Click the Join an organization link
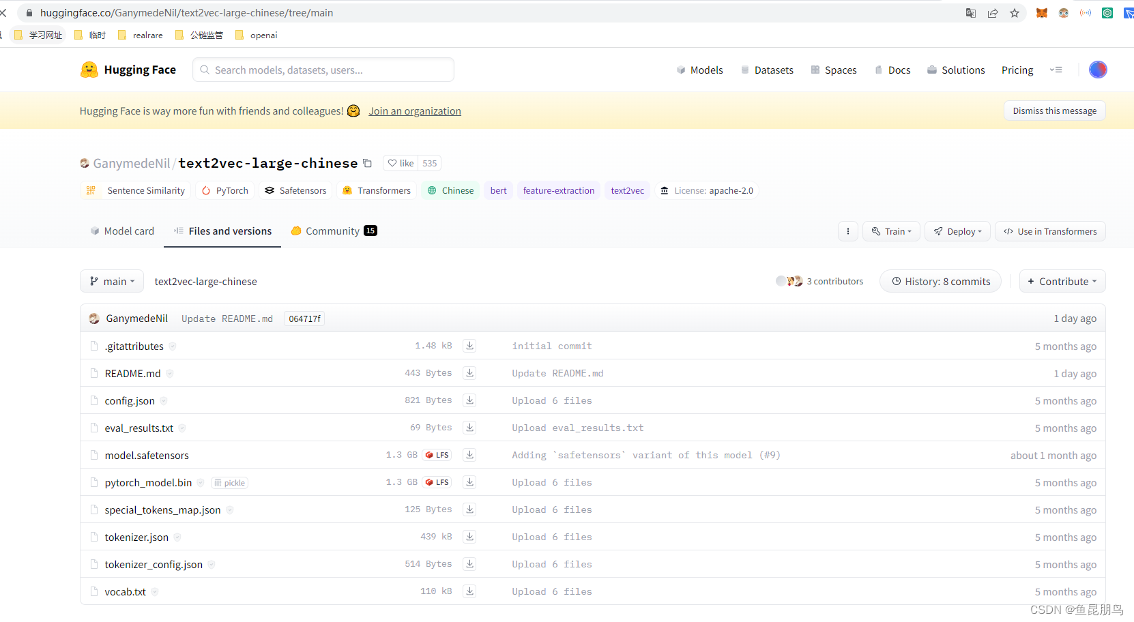The image size is (1134, 622). click(x=414, y=110)
